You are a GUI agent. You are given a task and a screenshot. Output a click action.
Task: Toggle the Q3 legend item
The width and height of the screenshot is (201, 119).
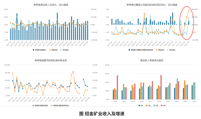tap(156, 106)
